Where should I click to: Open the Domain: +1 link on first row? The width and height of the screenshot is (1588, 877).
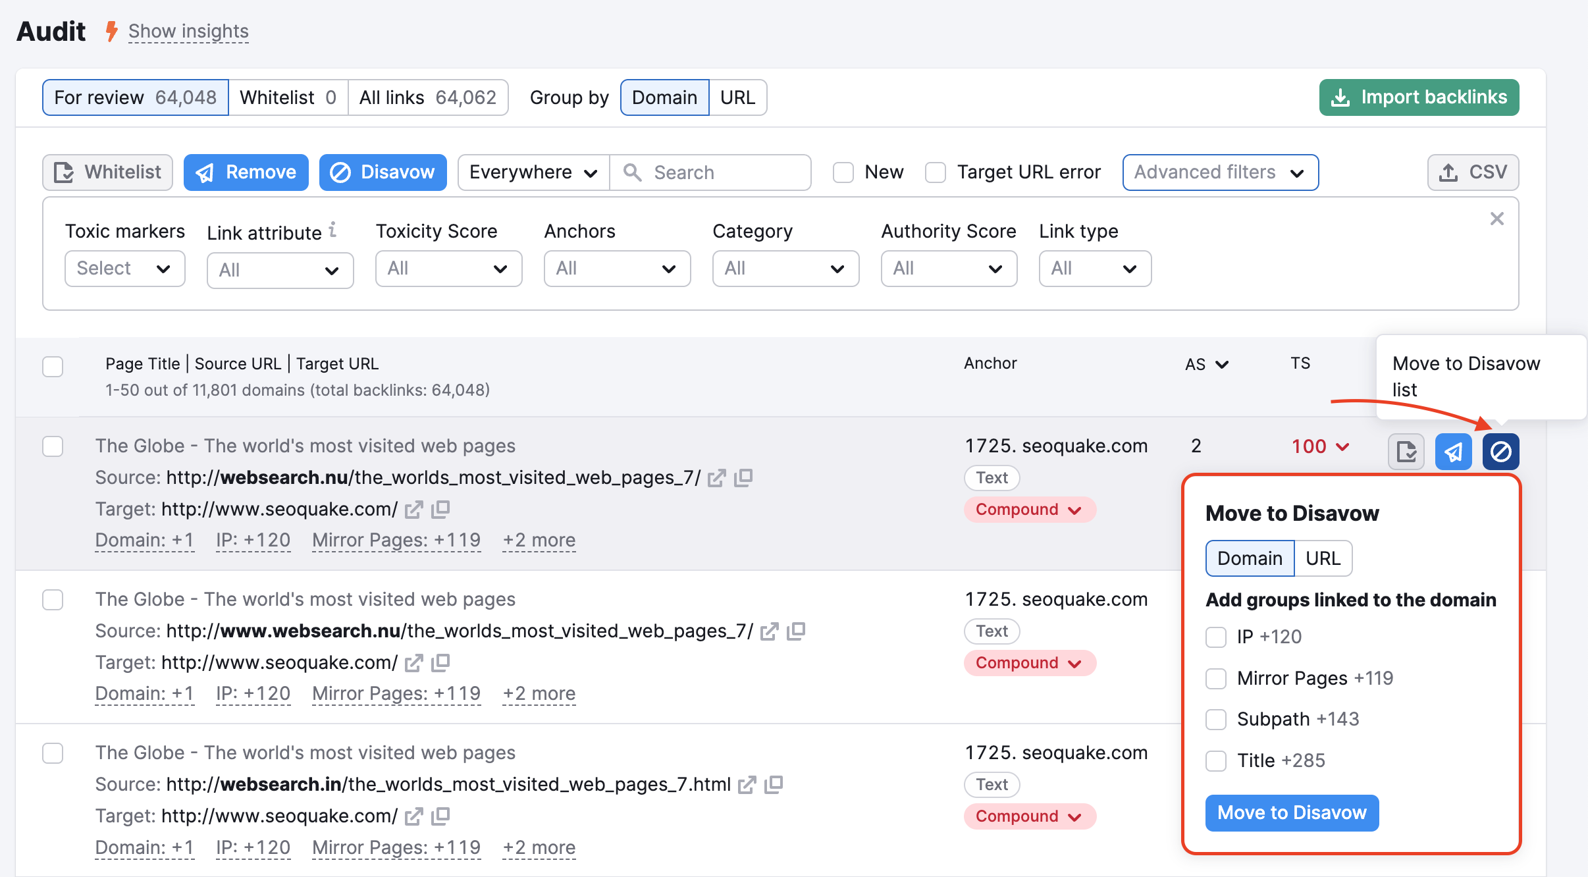(x=144, y=540)
